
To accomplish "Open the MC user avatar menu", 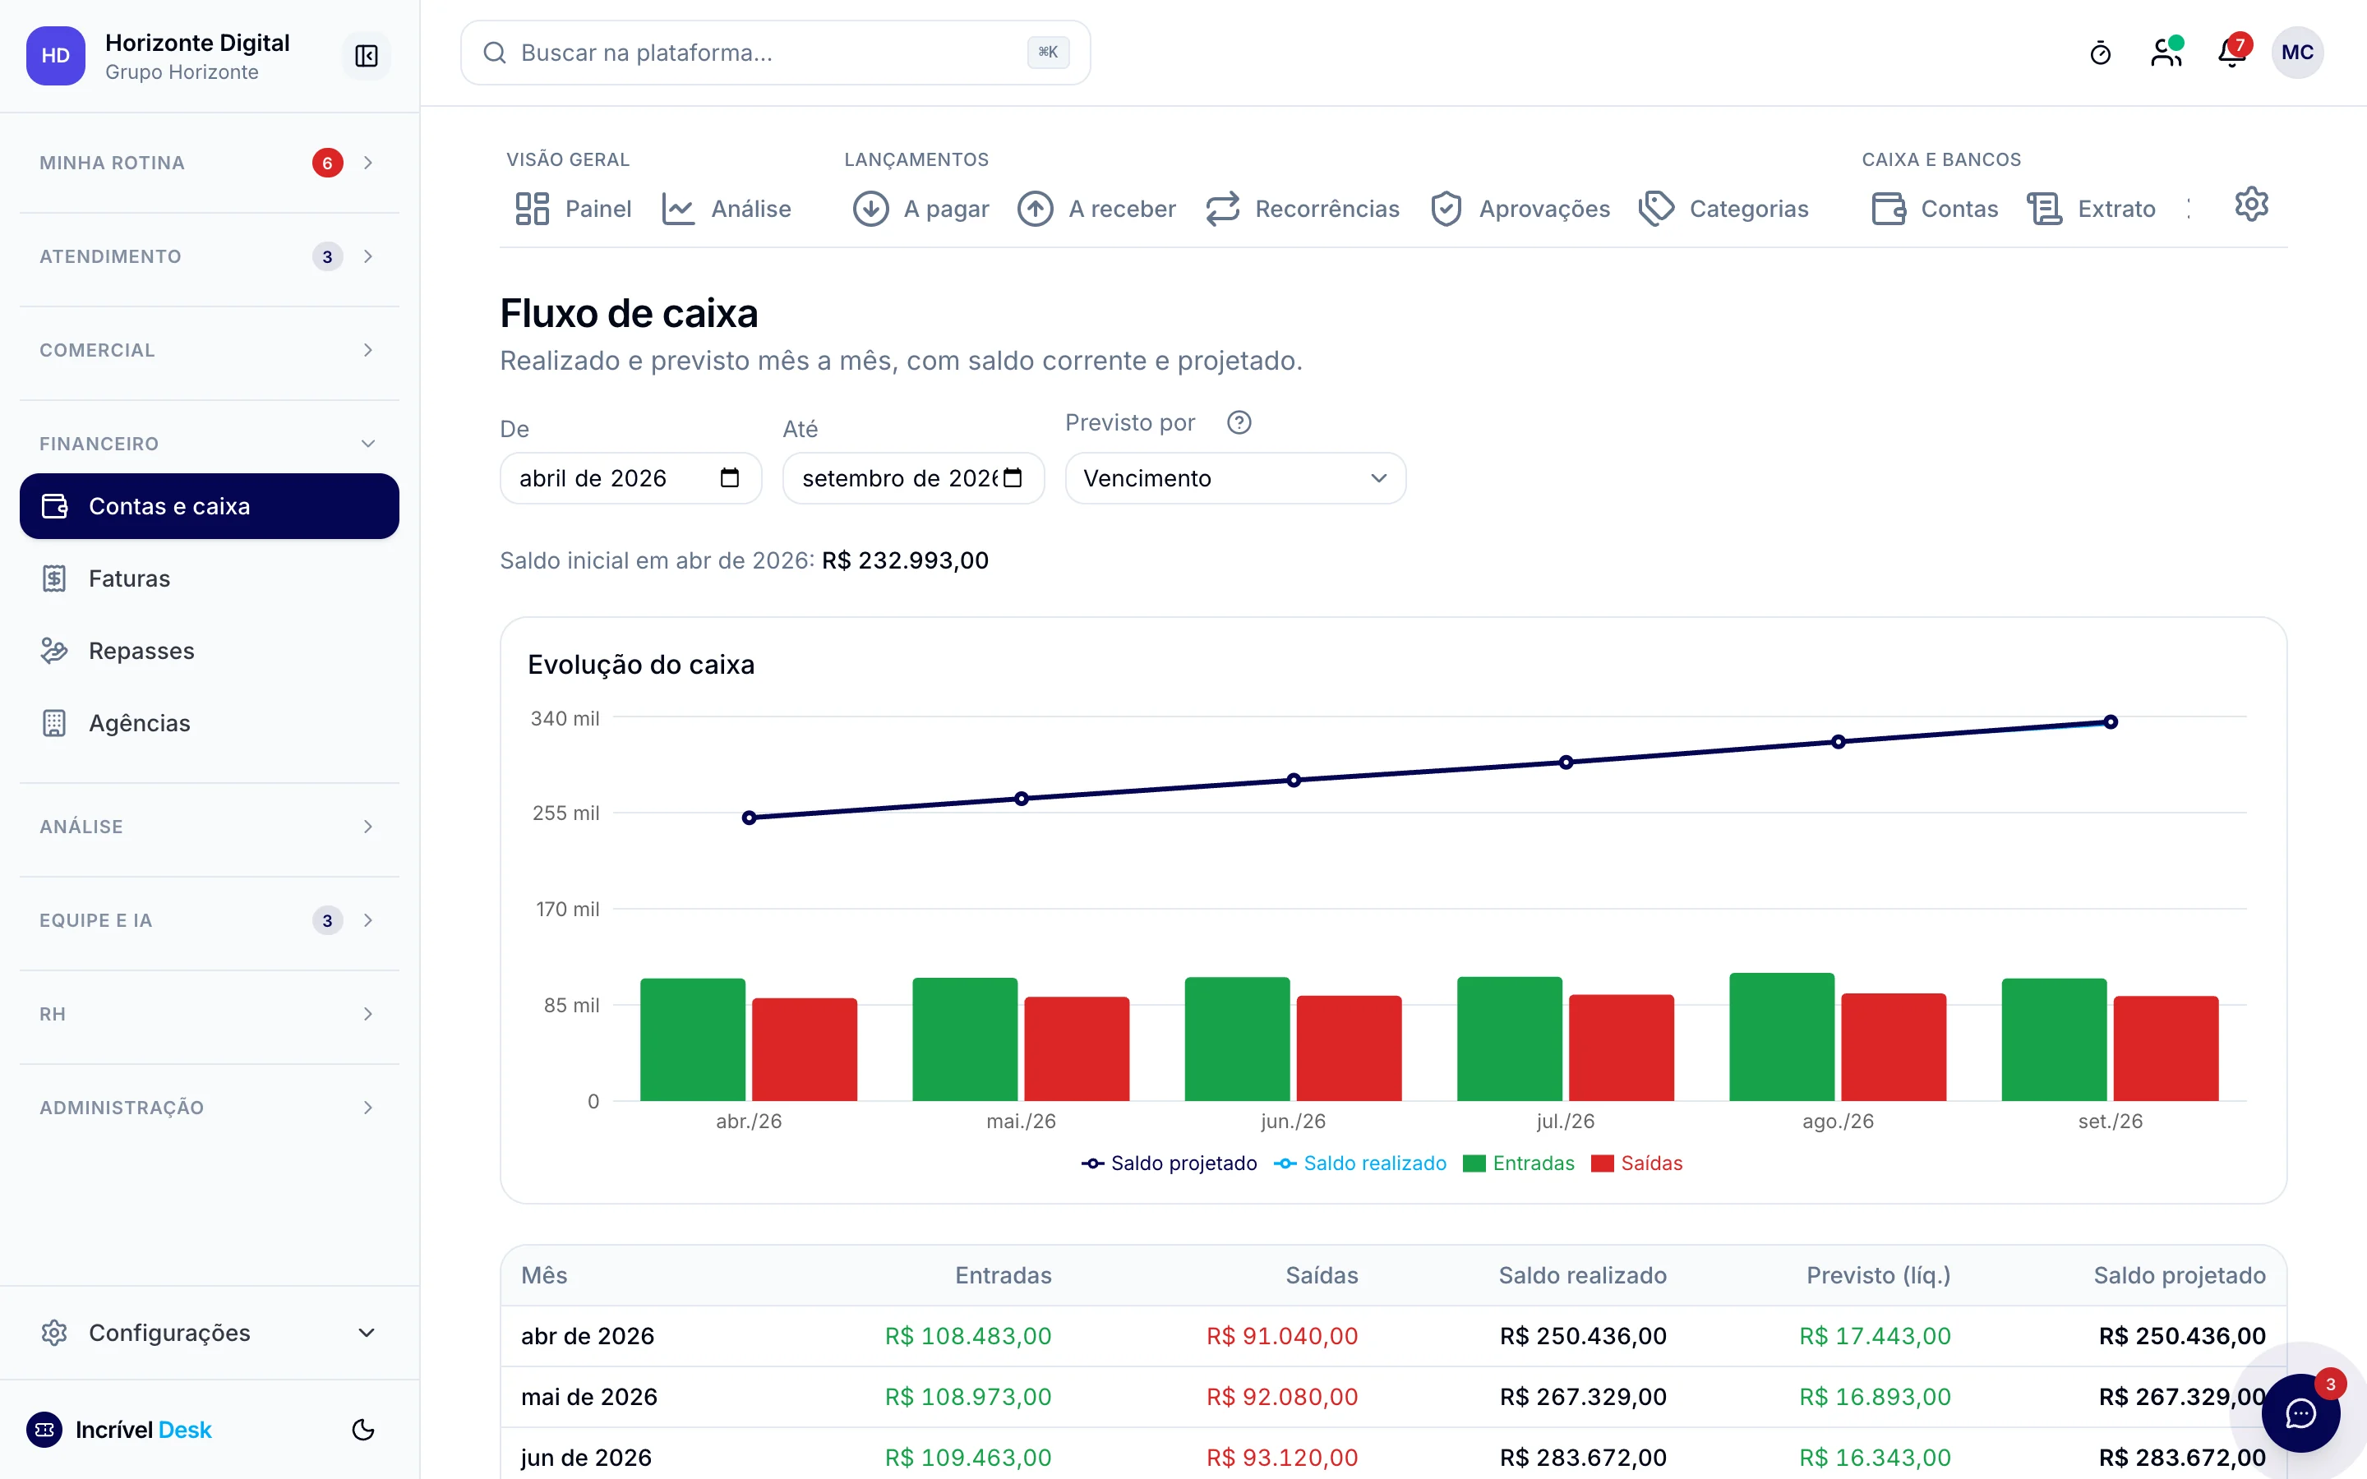I will click(x=2298, y=53).
